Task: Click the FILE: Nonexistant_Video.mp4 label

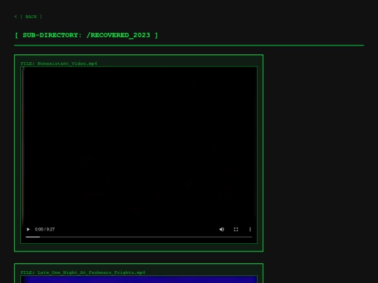Action: click(59, 64)
